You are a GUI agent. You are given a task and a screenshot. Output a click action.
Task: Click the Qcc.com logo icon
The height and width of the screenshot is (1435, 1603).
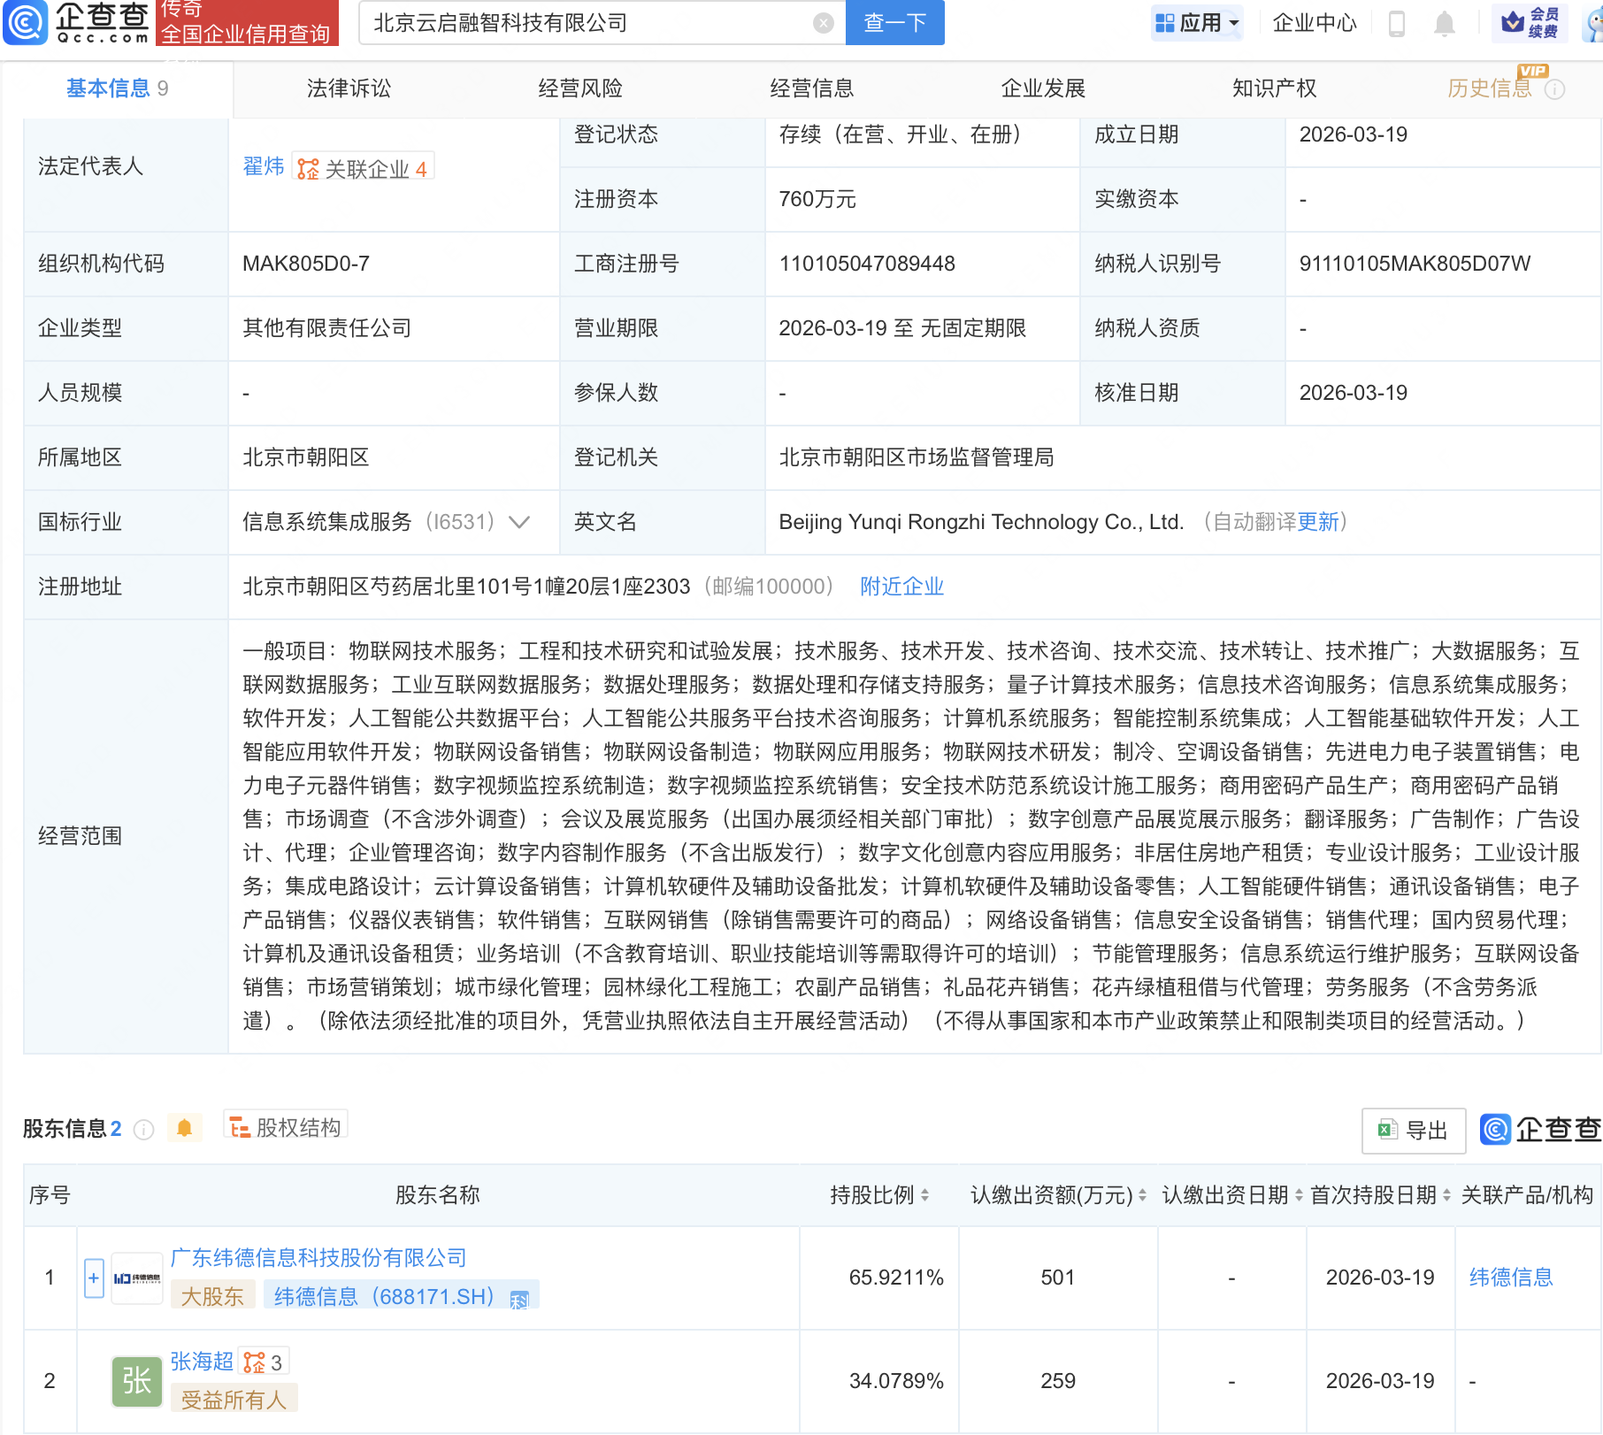coord(27,22)
